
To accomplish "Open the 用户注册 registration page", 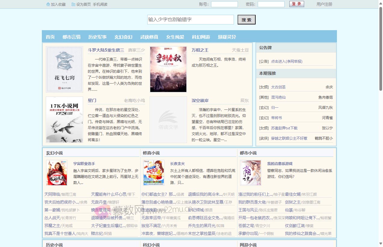I will [324, 5].
